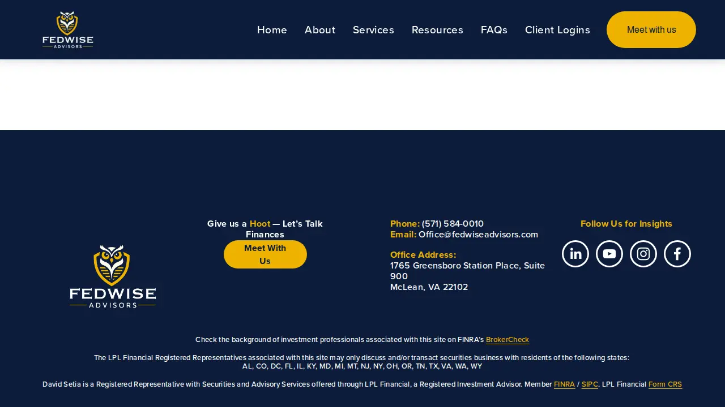Follow the BrokerCheck link
The width and height of the screenshot is (725, 407).
point(507,340)
